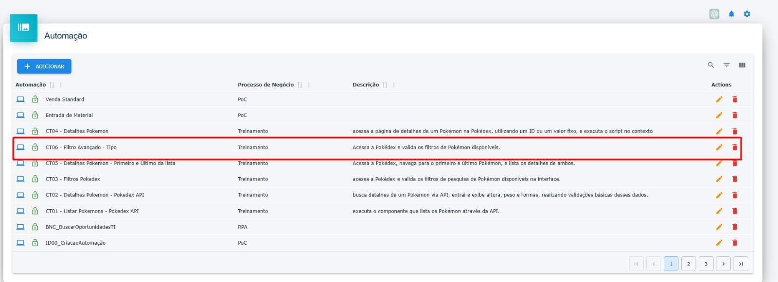Image resolution: width=778 pixels, height=282 pixels.
Task: Click the laptop icon of Entrada de Material
Action: point(20,116)
